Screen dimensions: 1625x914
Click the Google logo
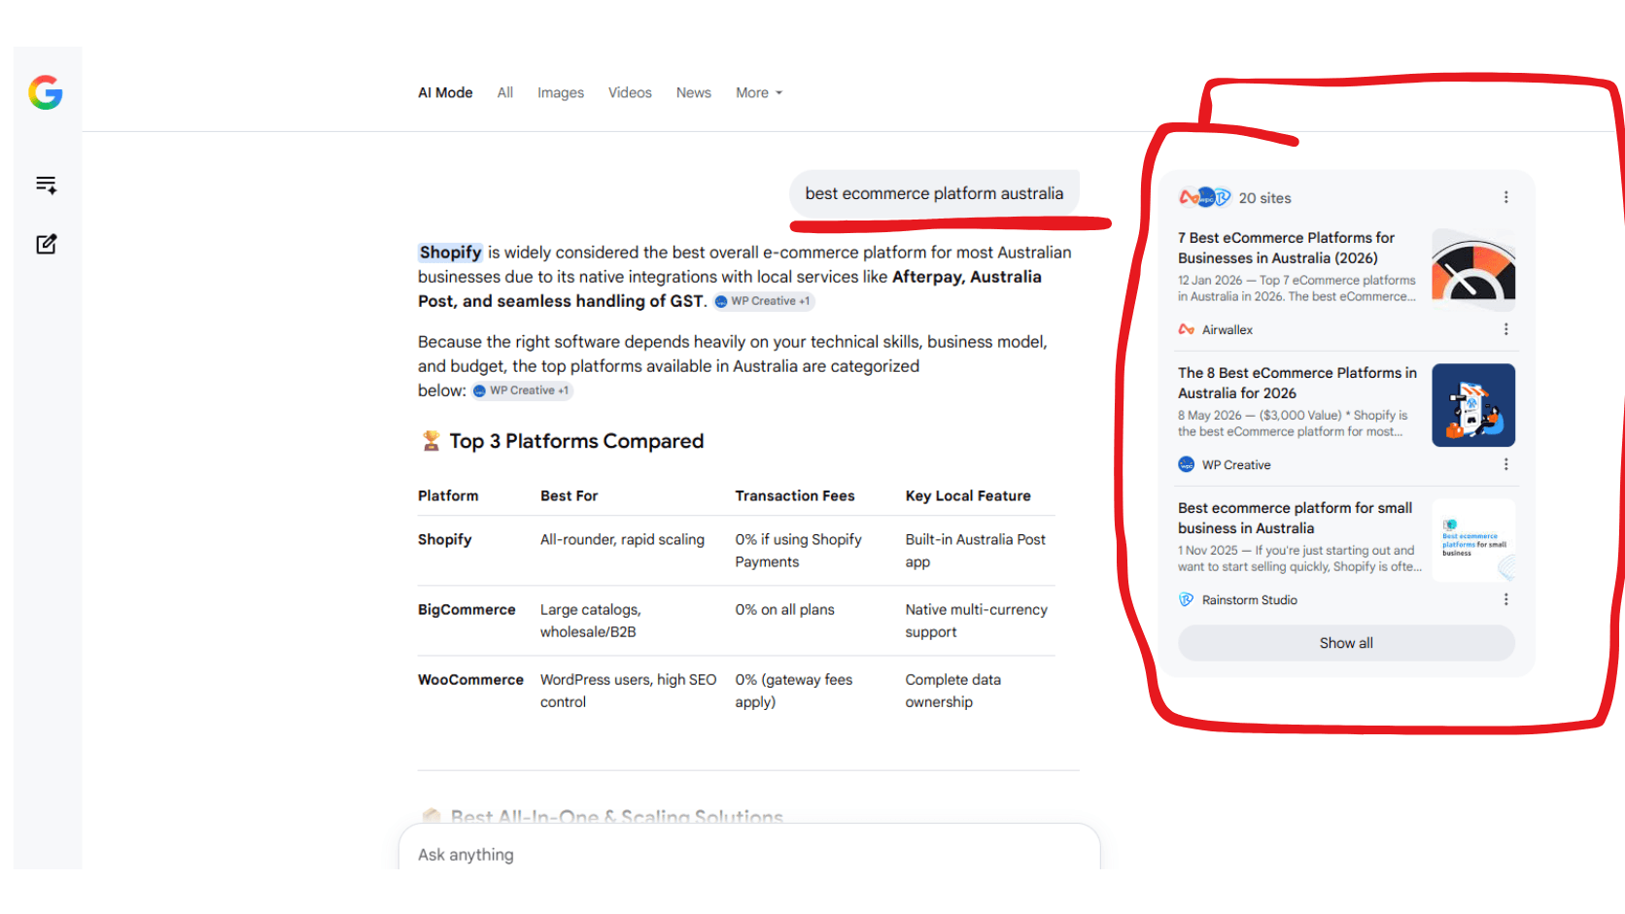(46, 92)
